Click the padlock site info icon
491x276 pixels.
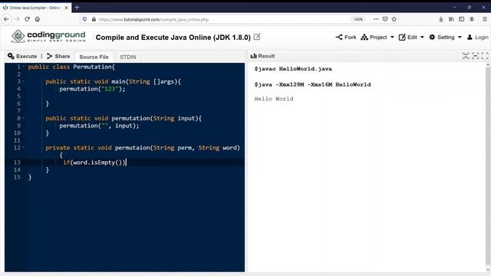point(94,19)
